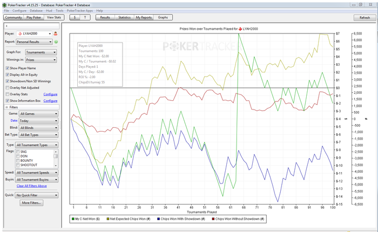Screen dimensions: 378x232
Task: Check the DON flag checkbox
Action: [18, 156]
